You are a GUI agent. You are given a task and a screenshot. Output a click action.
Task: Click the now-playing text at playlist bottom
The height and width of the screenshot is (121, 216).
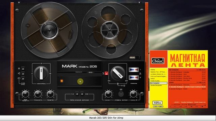tap(190, 102)
